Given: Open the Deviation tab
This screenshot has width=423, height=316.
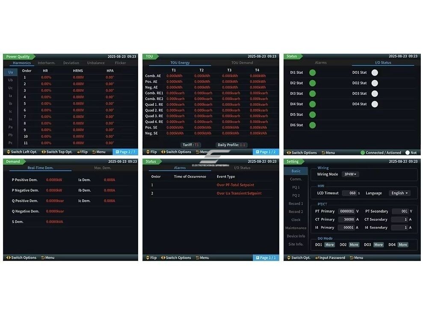Looking at the screenshot, I should pos(71,63).
